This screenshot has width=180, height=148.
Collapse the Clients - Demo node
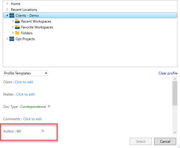tap(7, 15)
